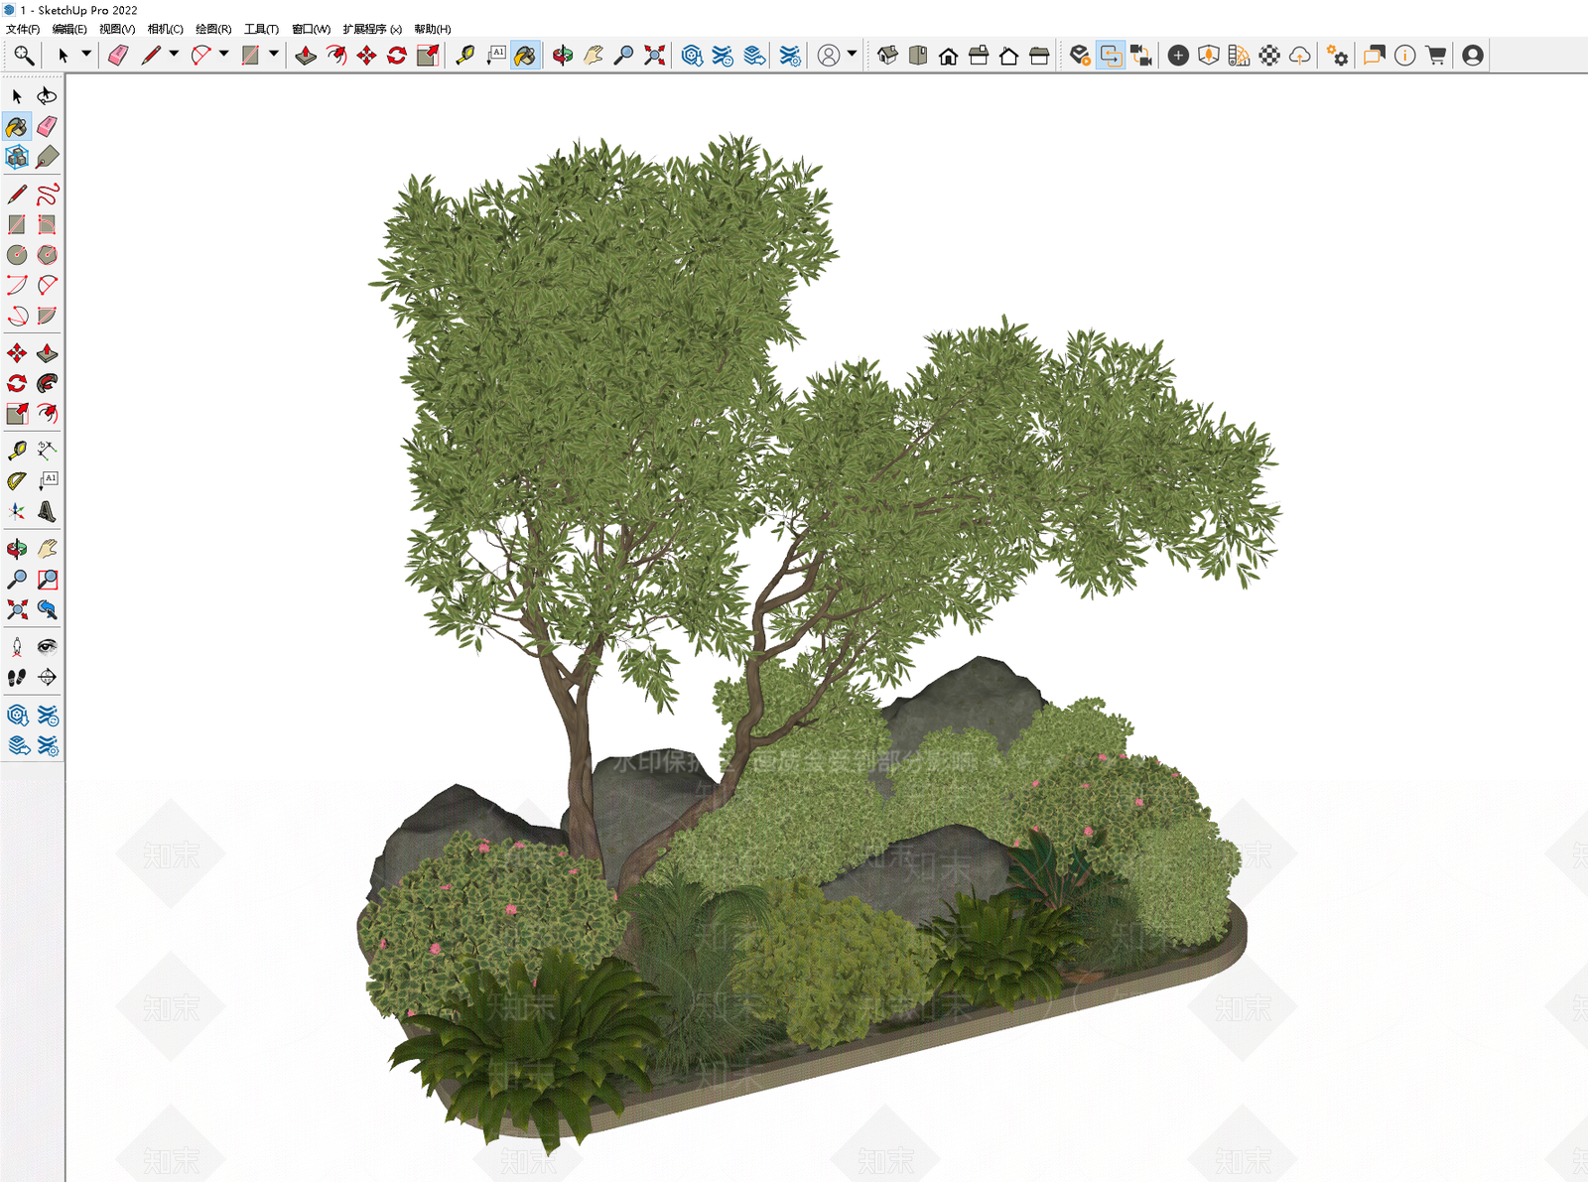
Task: Expand the Select tool dropdown arrow
Action: click(x=86, y=55)
